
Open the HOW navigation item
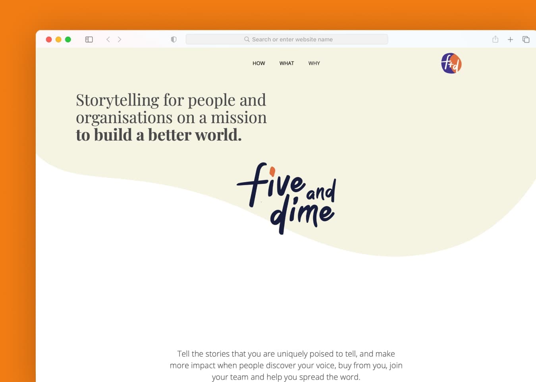258,63
